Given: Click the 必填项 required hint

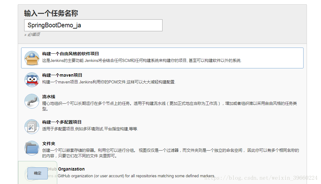Looking at the screenshot, I should (x=32, y=34).
